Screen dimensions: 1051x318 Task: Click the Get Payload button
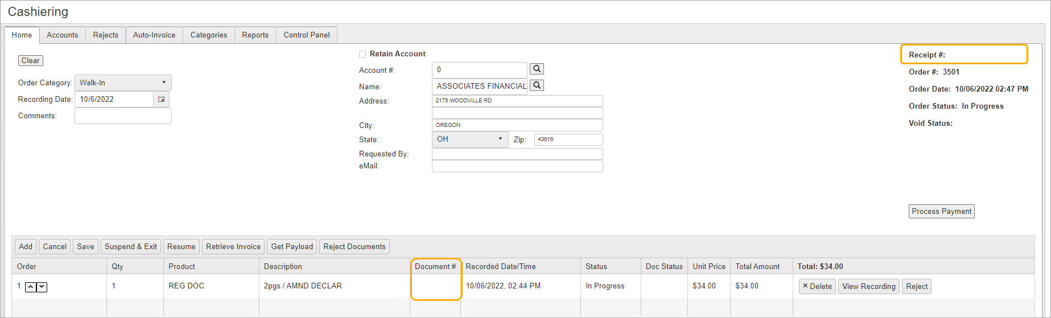click(x=292, y=246)
